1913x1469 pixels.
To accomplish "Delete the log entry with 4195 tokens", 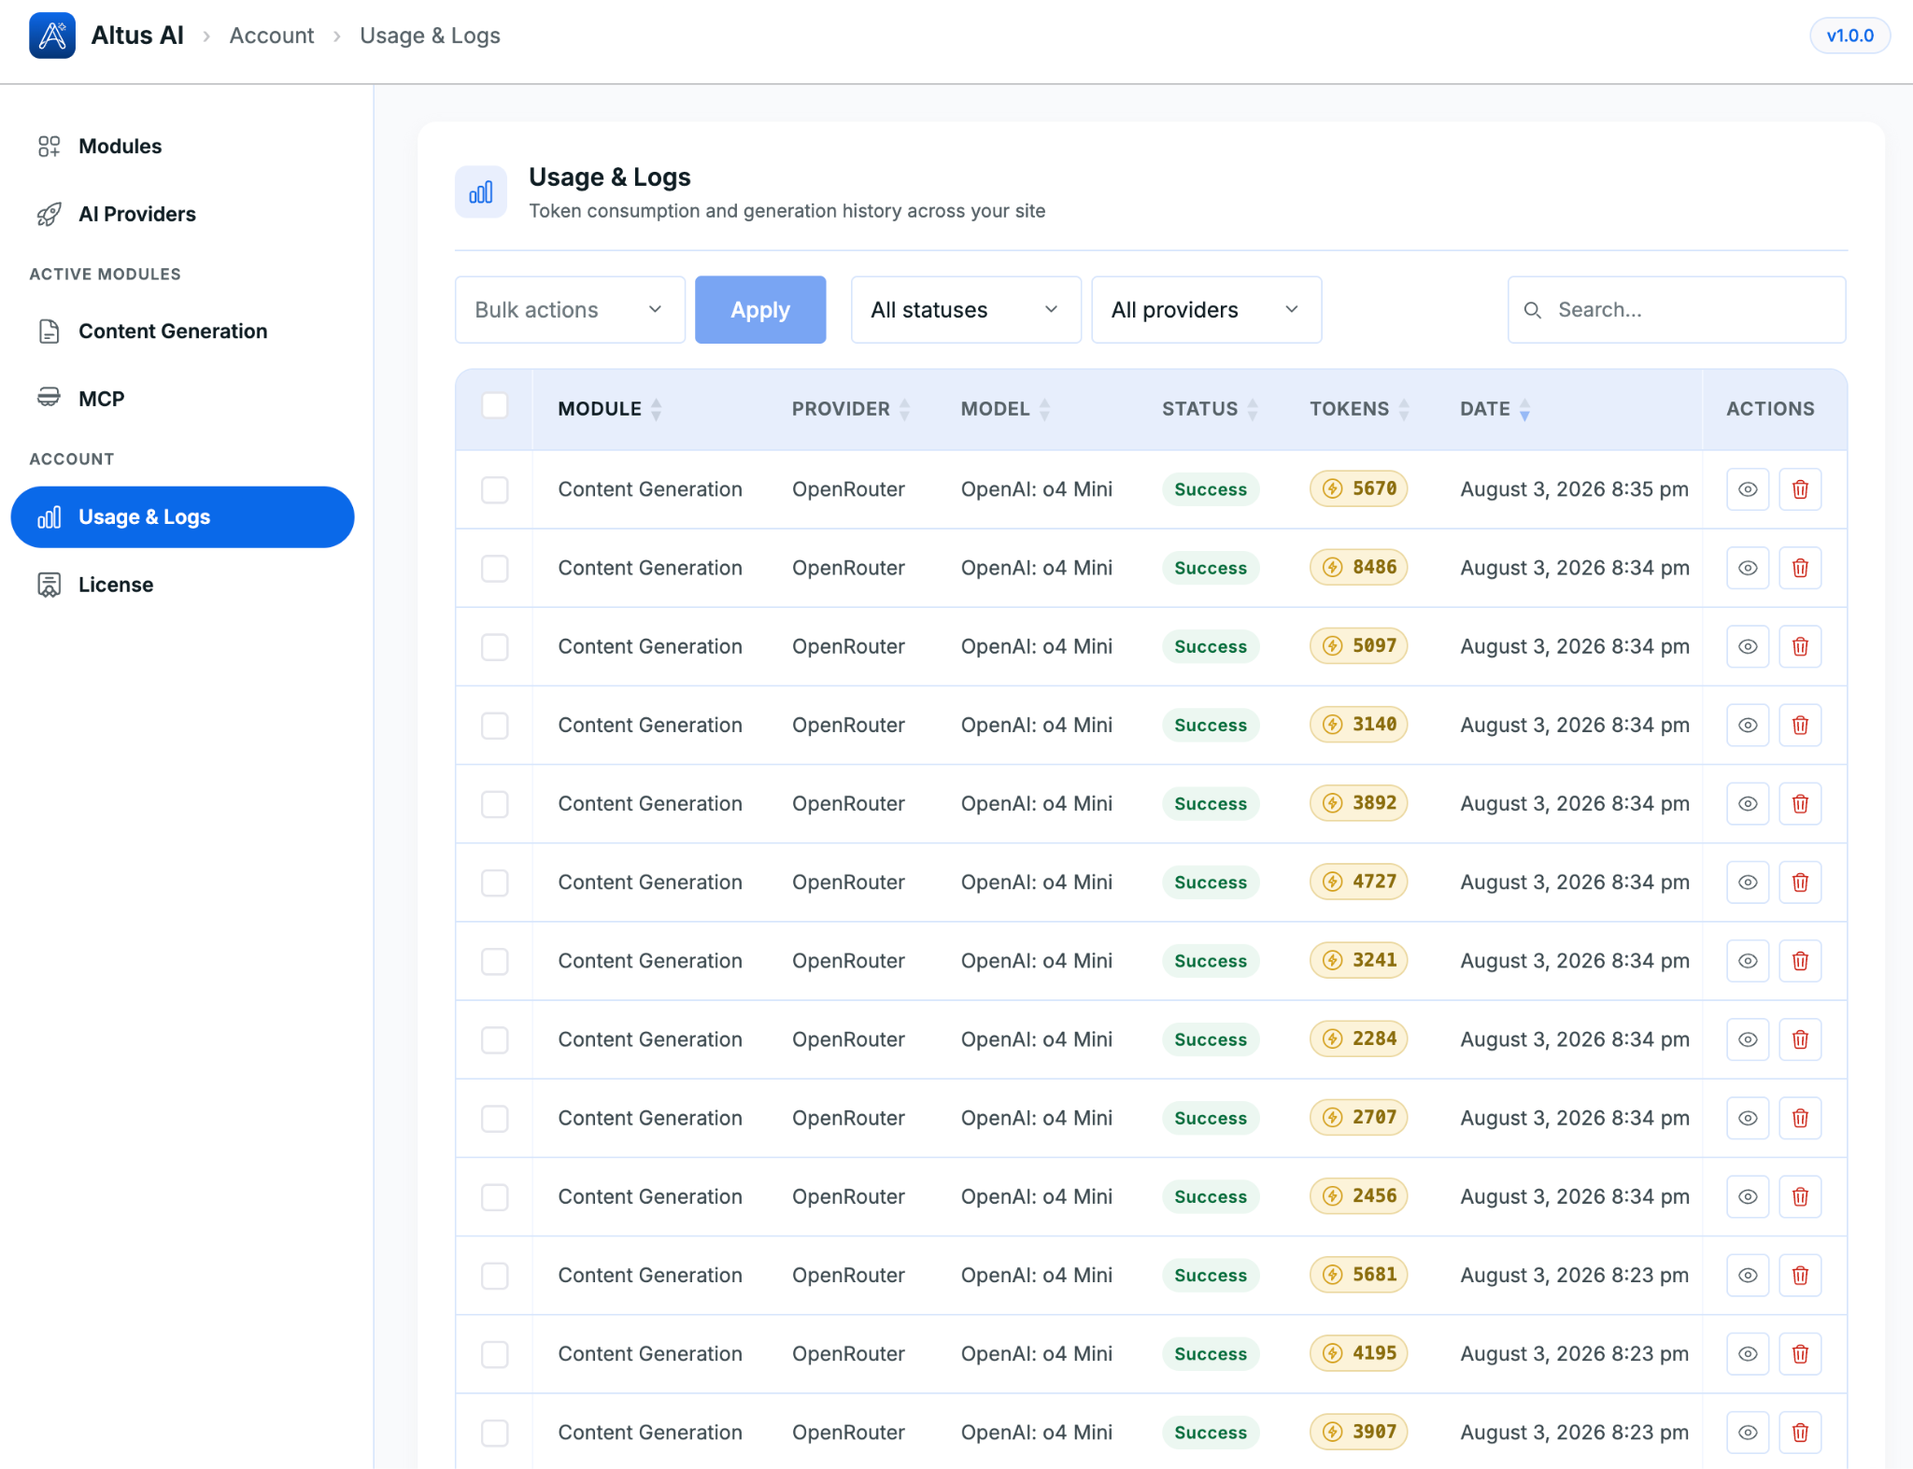I will (1800, 1354).
